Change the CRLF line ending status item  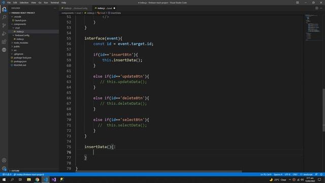click(x=295, y=174)
